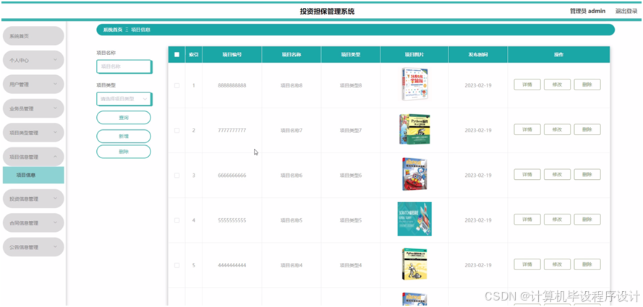643x307 pixels.
Task: Click 修改 for row 8888888888
Action: pyautogui.click(x=557, y=85)
